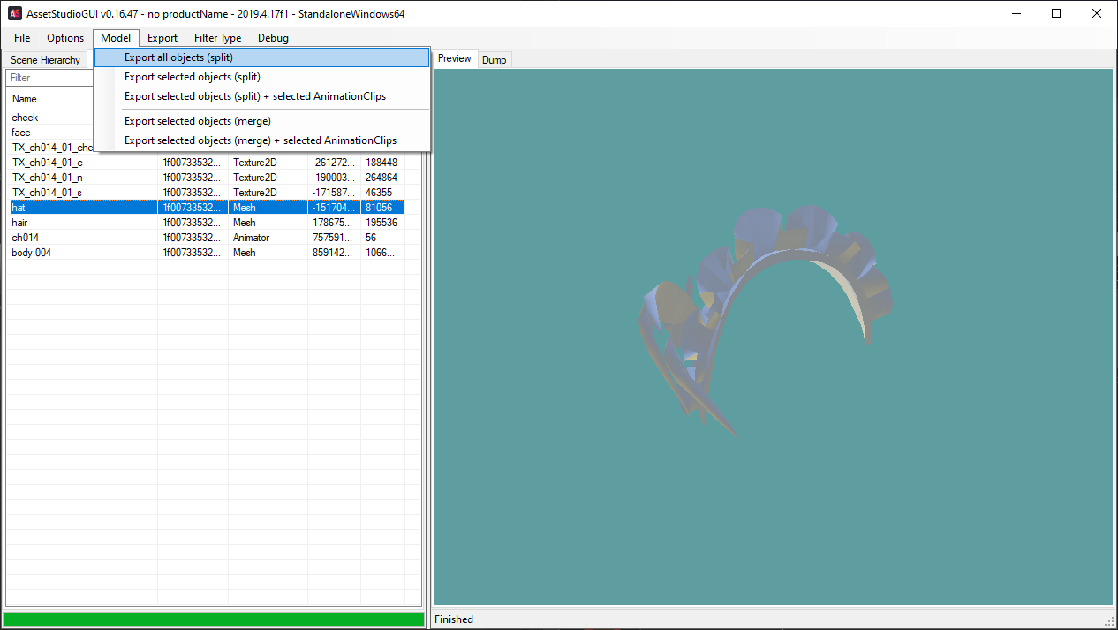This screenshot has height=630, width=1118.
Task: Choose Export all objects (split)
Action: point(178,57)
